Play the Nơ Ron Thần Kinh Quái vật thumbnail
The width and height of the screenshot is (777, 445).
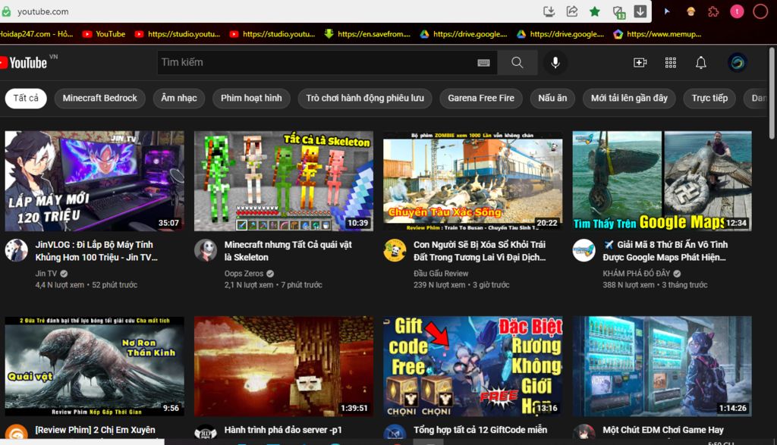pos(94,366)
